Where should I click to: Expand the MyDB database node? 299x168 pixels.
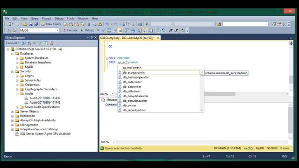click(x=17, y=67)
